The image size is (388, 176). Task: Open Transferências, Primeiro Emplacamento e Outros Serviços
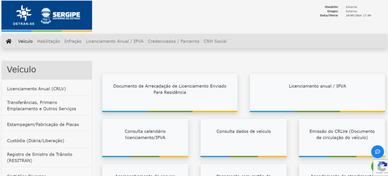pyautogui.click(x=42, y=105)
